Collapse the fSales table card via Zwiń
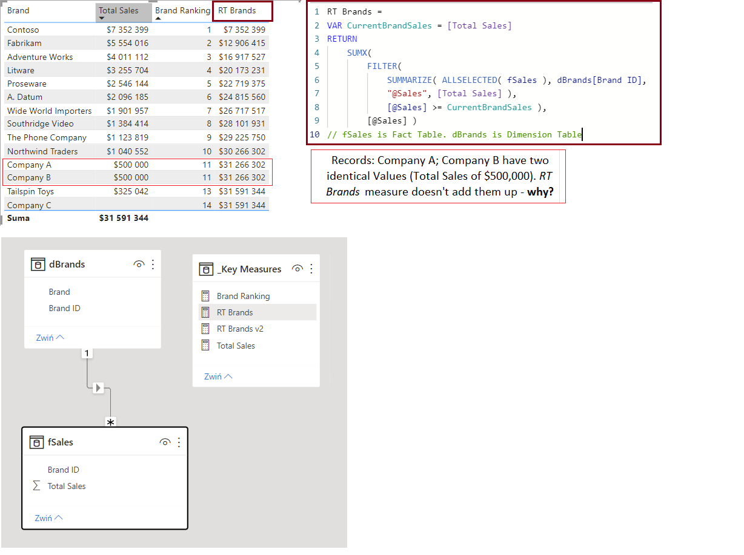744x555 pixels. click(x=48, y=518)
